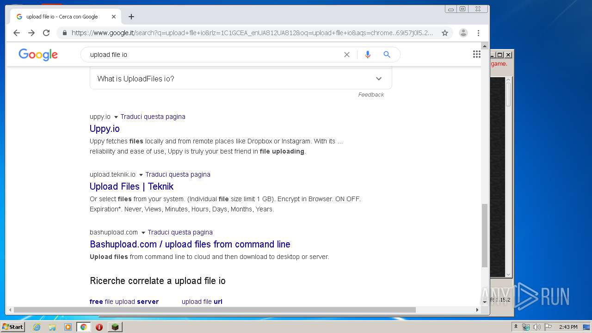
Task: Open the 'Upload Files | Teknik' result
Action: (x=131, y=186)
